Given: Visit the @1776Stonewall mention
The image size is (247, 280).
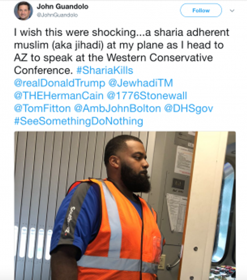Looking at the screenshot, I should [x=147, y=96].
